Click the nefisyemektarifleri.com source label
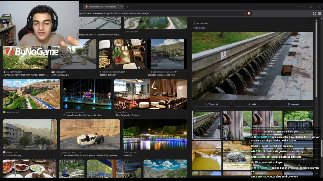The image size is (323, 181). [114, 72]
